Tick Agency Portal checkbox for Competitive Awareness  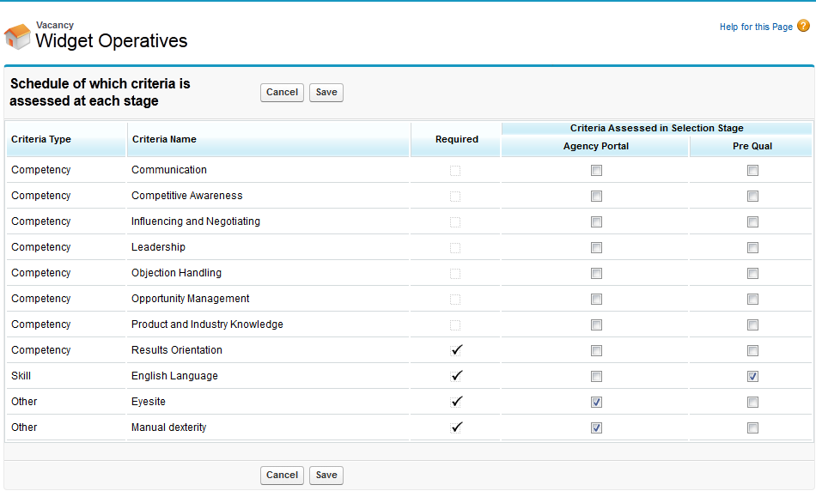(x=596, y=196)
